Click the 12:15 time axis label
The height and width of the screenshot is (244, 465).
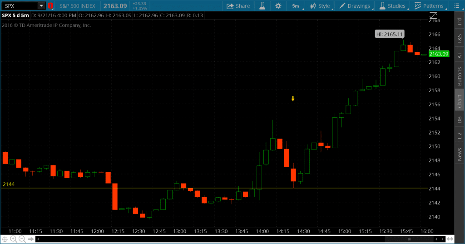pyautogui.click(x=118, y=231)
